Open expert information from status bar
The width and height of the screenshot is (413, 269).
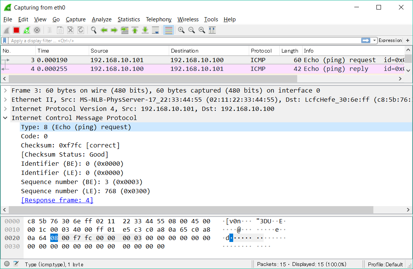(x=6, y=264)
